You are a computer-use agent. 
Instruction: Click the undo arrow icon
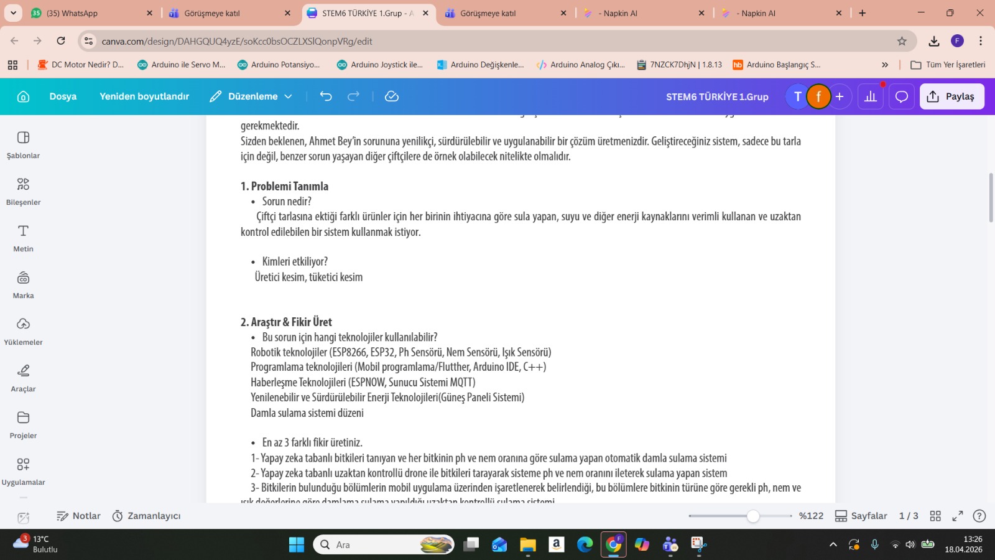(x=326, y=96)
